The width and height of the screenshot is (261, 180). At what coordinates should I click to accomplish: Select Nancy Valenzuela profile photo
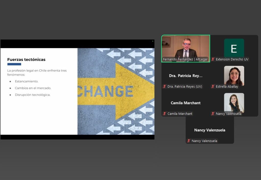pos(234,103)
